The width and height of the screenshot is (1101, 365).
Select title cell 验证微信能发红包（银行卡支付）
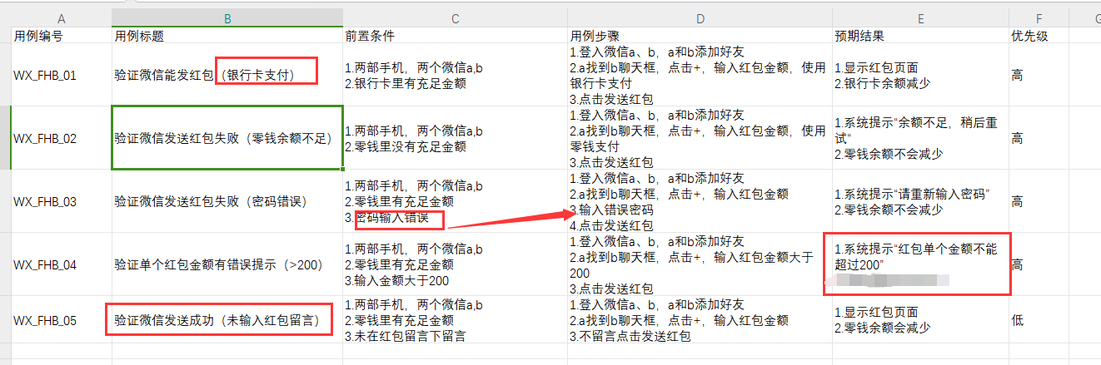click(x=227, y=75)
